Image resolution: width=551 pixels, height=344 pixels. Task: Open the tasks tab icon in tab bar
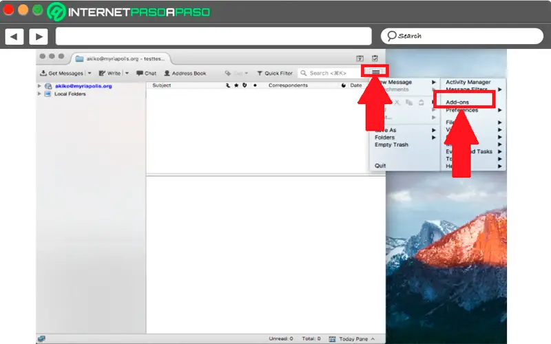click(x=375, y=58)
